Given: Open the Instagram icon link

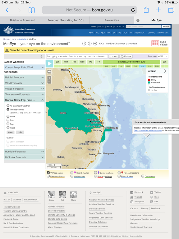Looking at the screenshot, I should click(132, 202).
